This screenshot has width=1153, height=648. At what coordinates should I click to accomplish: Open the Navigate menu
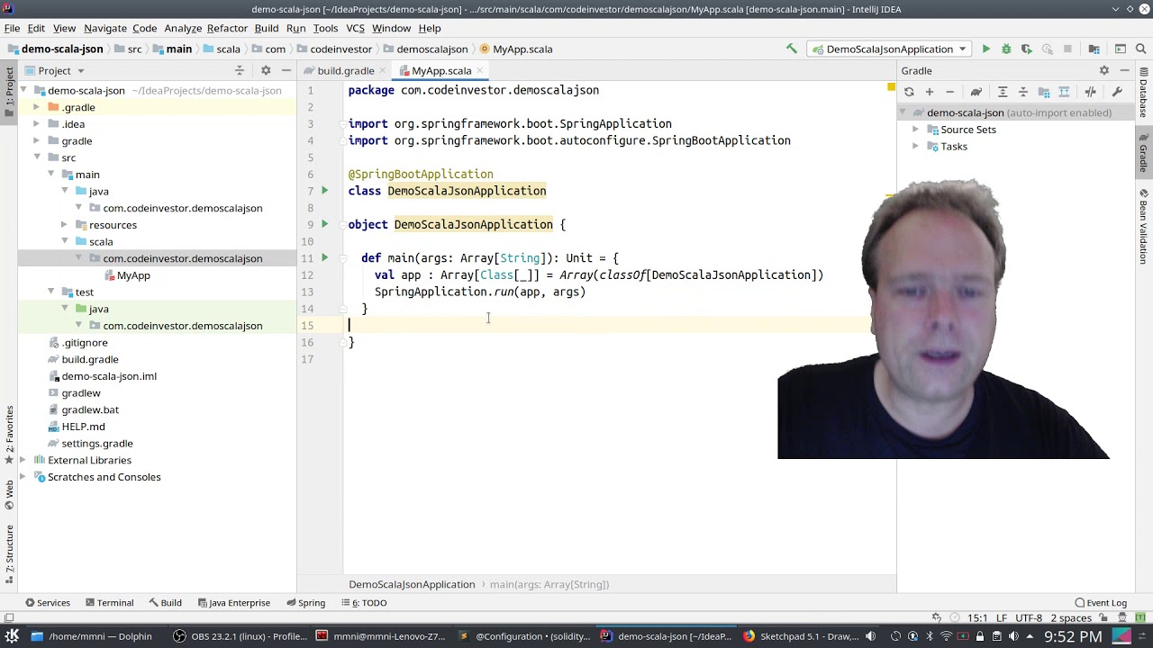click(105, 28)
